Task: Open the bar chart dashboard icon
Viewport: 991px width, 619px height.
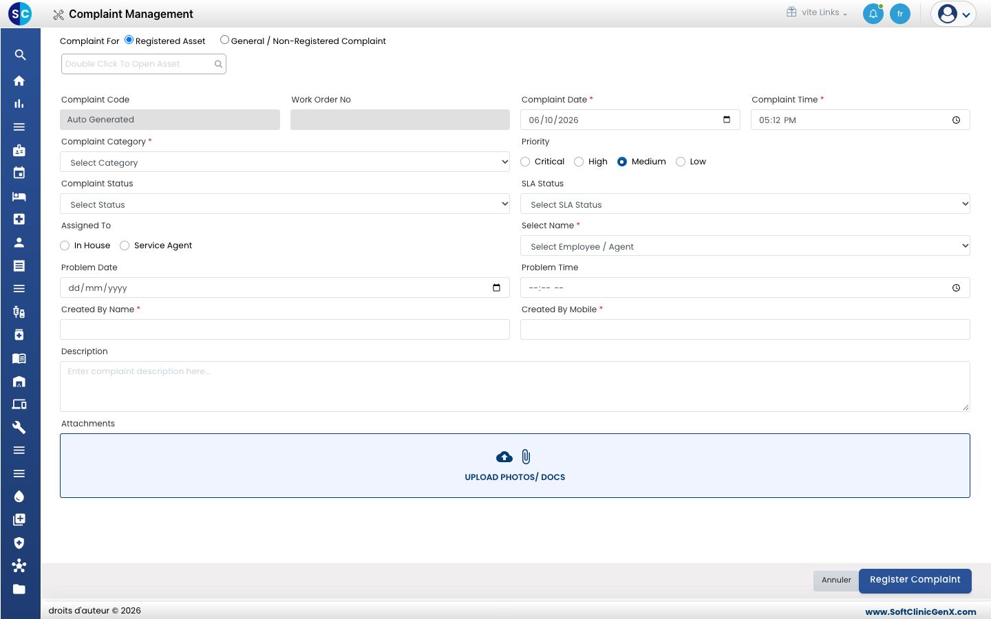Action: pos(19,104)
